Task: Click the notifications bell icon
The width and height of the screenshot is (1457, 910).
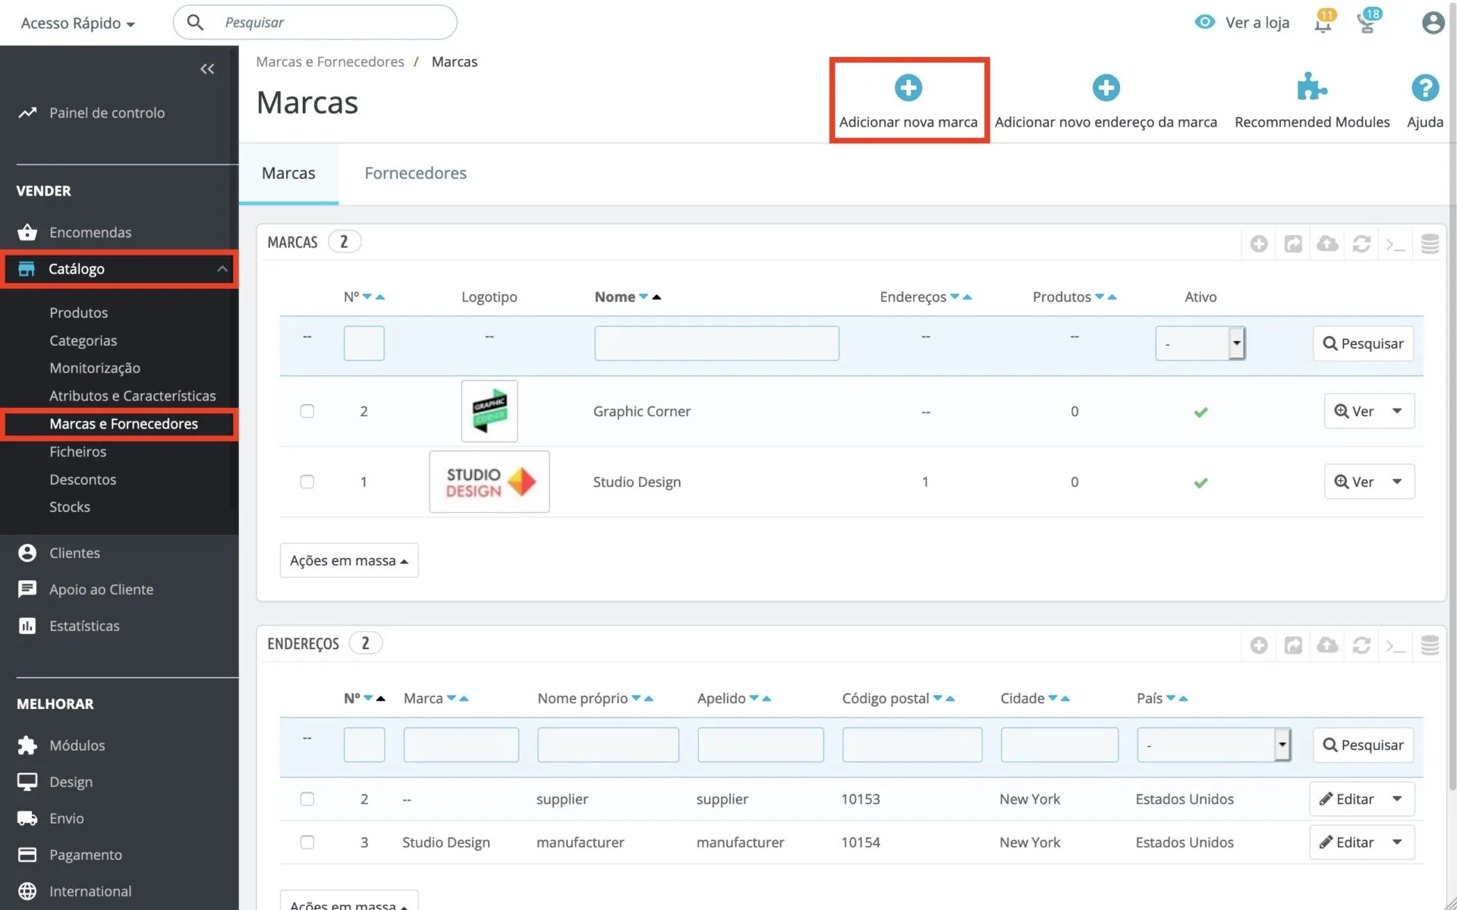Action: 1323,24
